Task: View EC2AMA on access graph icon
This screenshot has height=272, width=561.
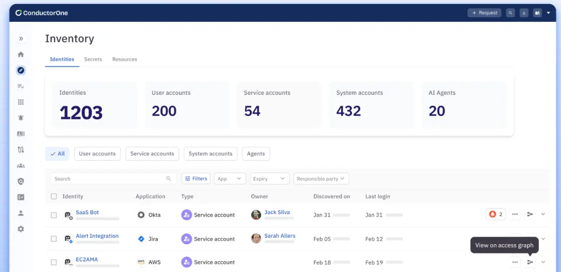Action: pos(530,262)
